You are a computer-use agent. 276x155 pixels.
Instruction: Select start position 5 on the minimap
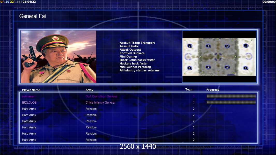227,46
